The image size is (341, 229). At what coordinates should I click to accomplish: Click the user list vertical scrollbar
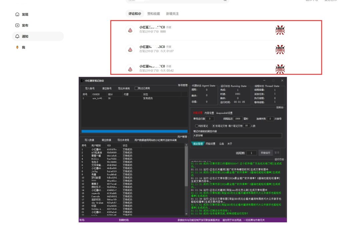(186, 177)
